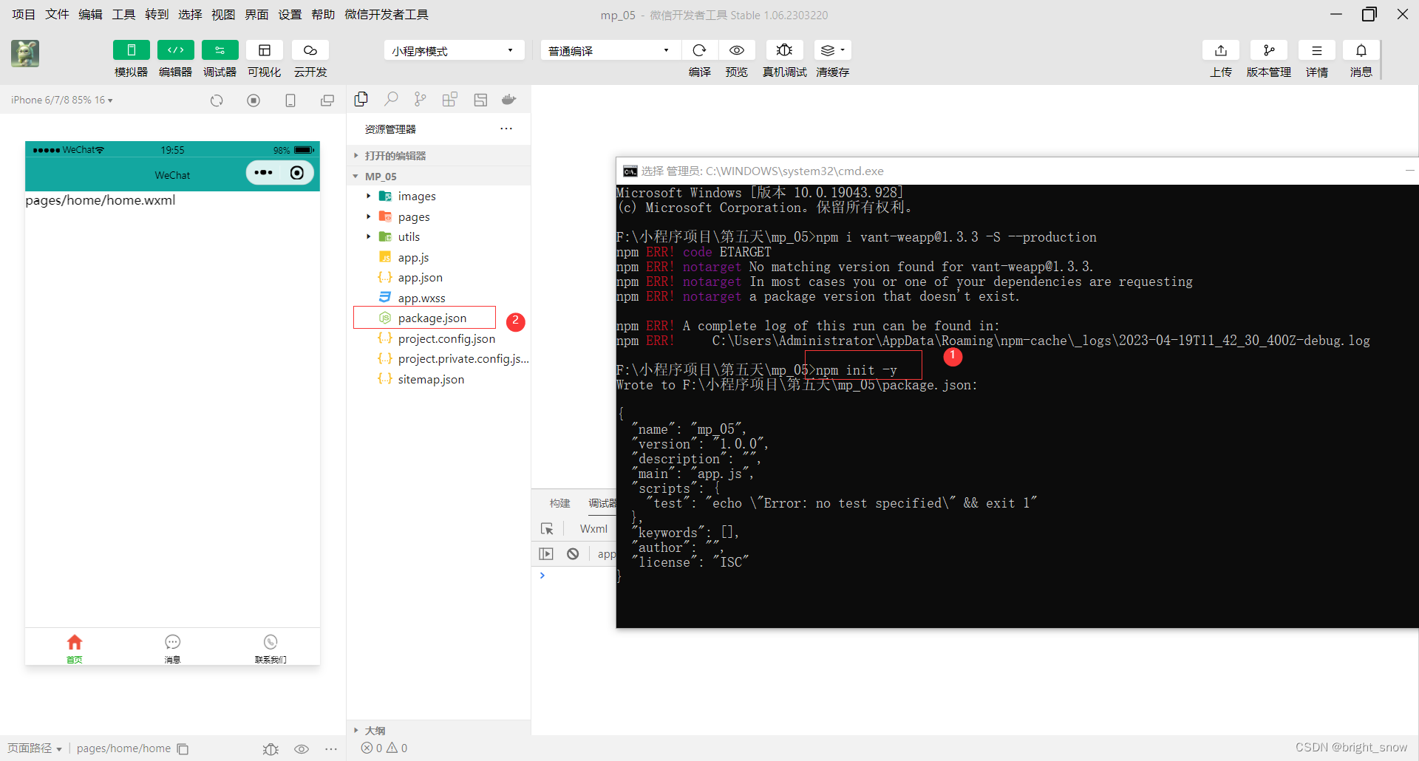Open the 普通编译 compile mode dropdown
This screenshot has width=1419, height=761.
[x=609, y=50]
